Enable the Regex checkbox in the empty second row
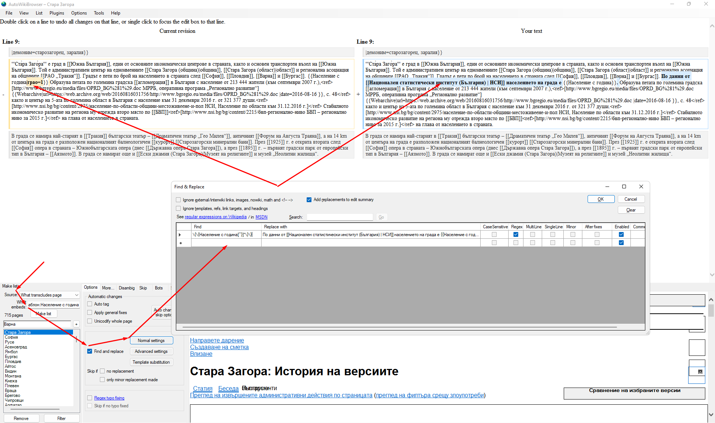Screen dimensions: 715x423 516,243
